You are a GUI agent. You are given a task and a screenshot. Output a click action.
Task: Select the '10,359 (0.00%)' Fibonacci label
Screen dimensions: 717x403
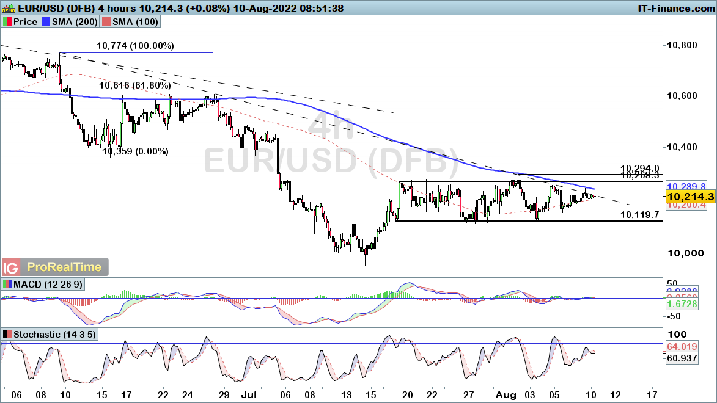135,151
